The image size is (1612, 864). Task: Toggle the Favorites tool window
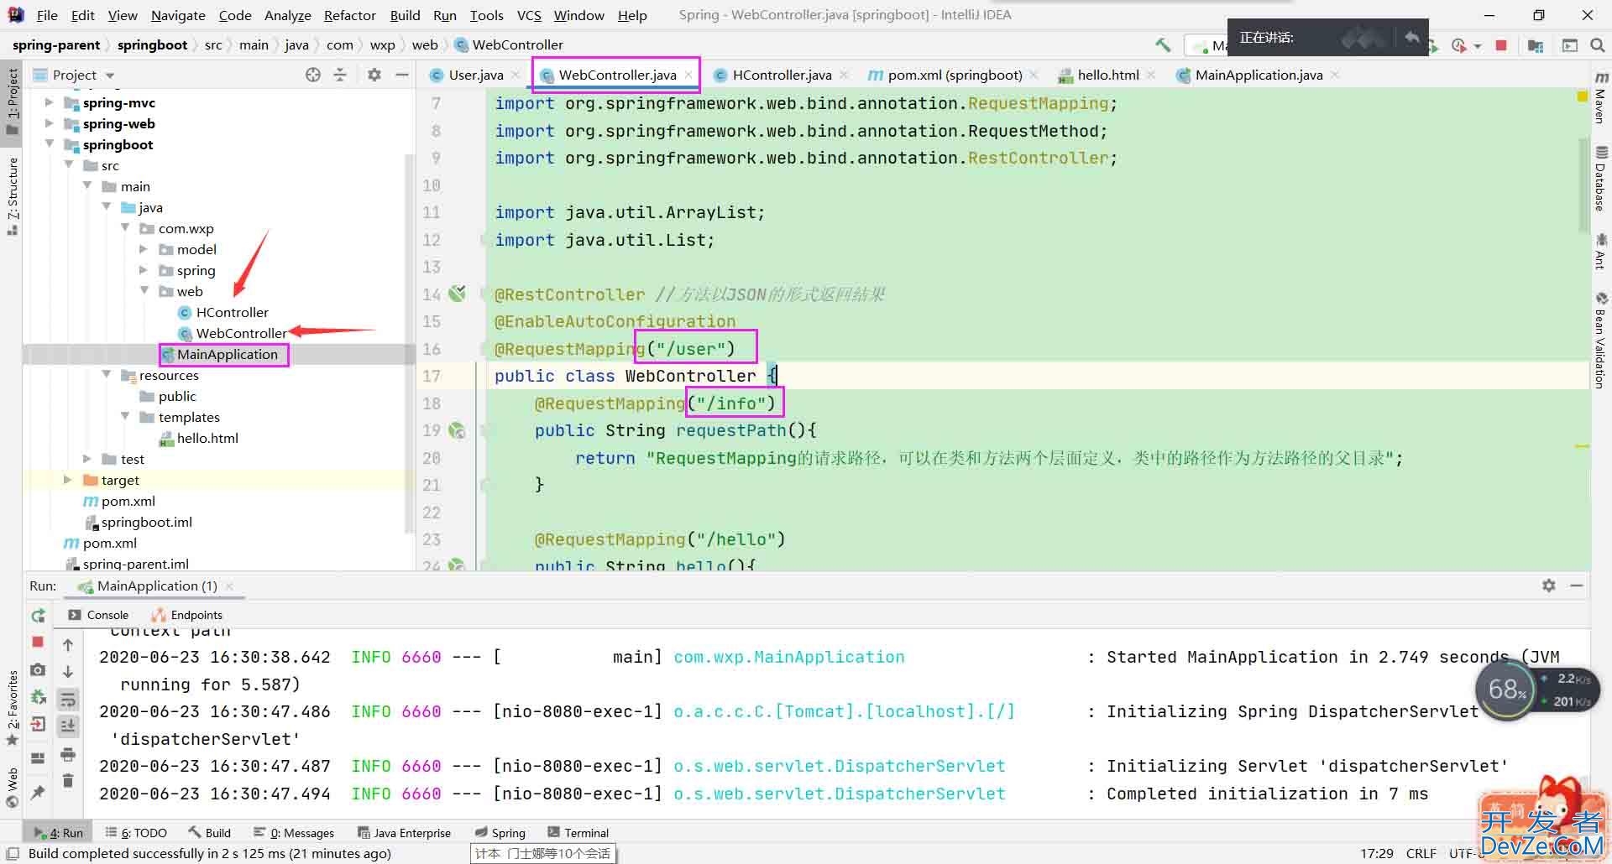click(x=12, y=708)
